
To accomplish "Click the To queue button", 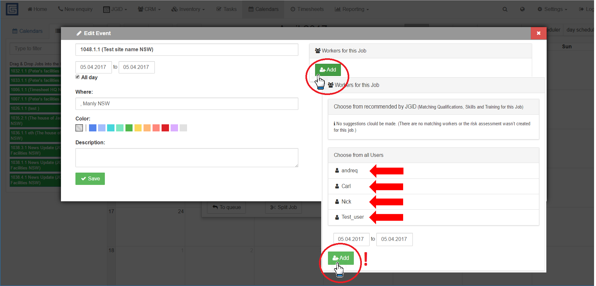I will point(226,207).
